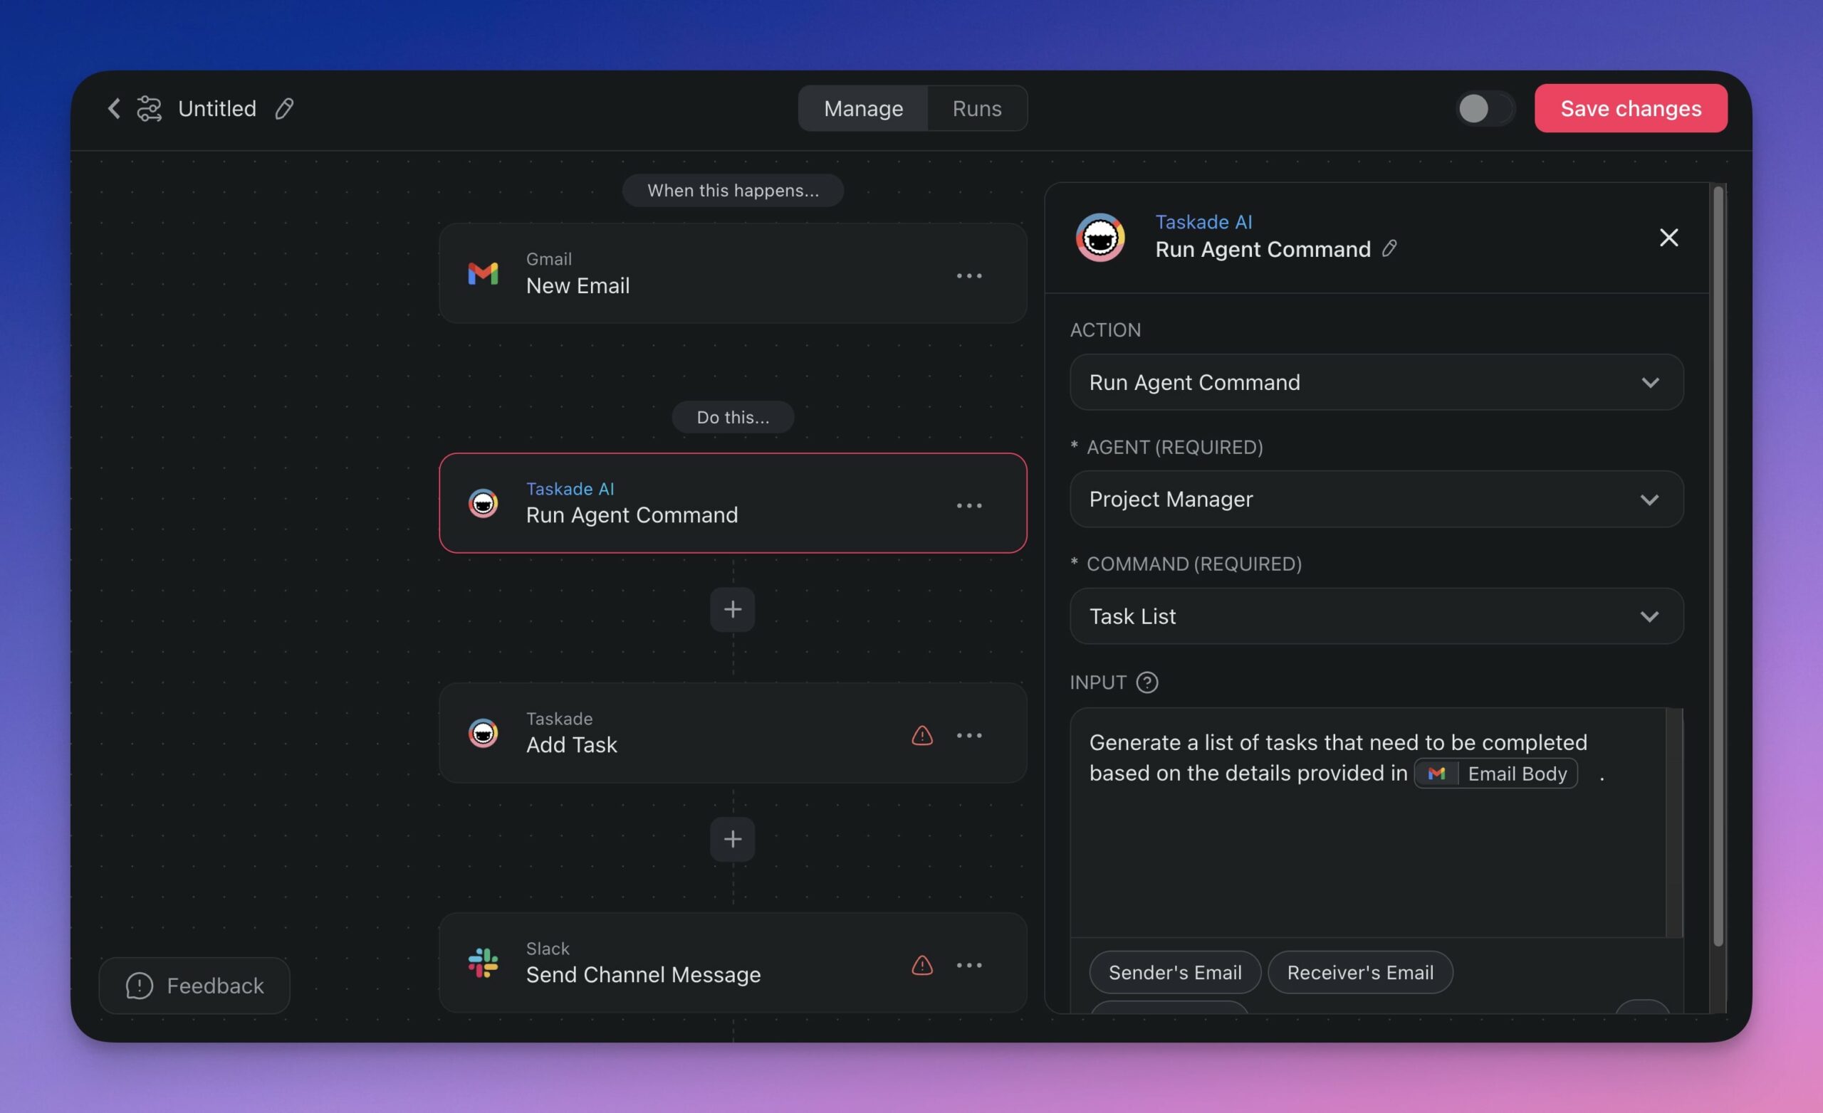This screenshot has height=1113, width=1823.
Task: Click the workflow icon beside Untitled title
Action: tap(150, 108)
